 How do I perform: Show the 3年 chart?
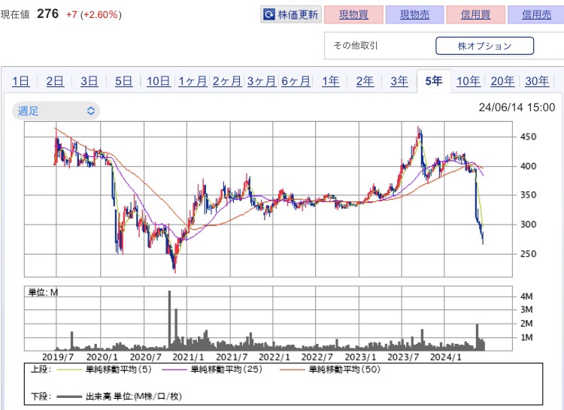pyautogui.click(x=399, y=81)
